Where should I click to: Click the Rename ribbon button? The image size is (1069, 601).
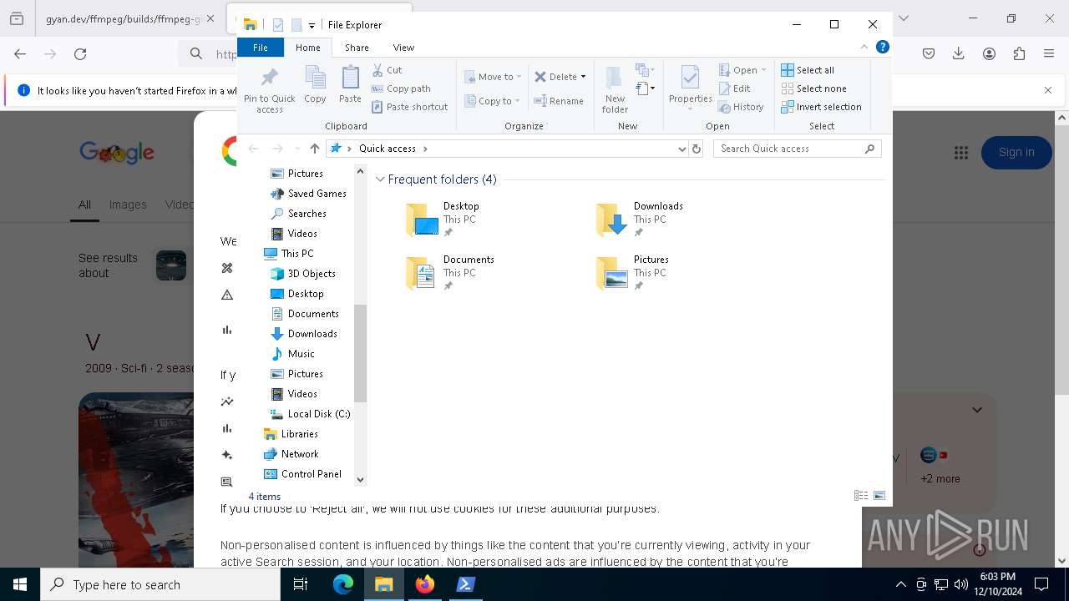(559, 101)
